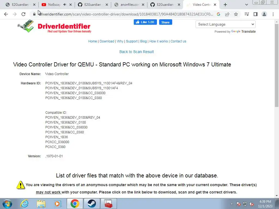Click the lock icon in address bar
The width and height of the screenshot is (279, 209).
tap(34, 14)
